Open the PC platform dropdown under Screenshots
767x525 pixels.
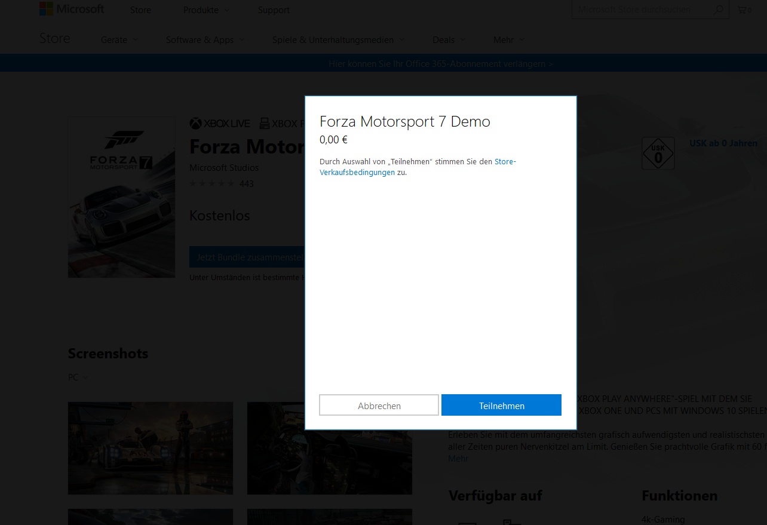(78, 377)
